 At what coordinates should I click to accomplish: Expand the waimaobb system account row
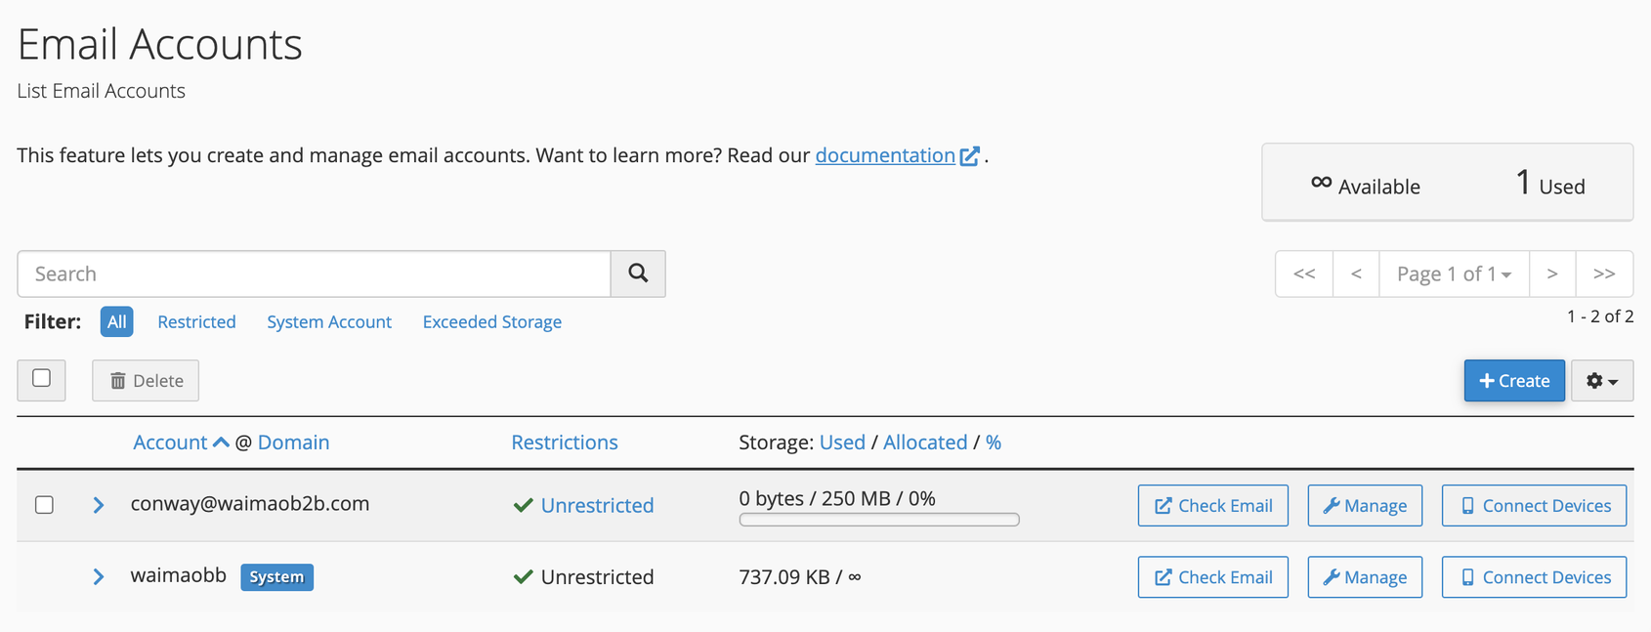coord(99,577)
